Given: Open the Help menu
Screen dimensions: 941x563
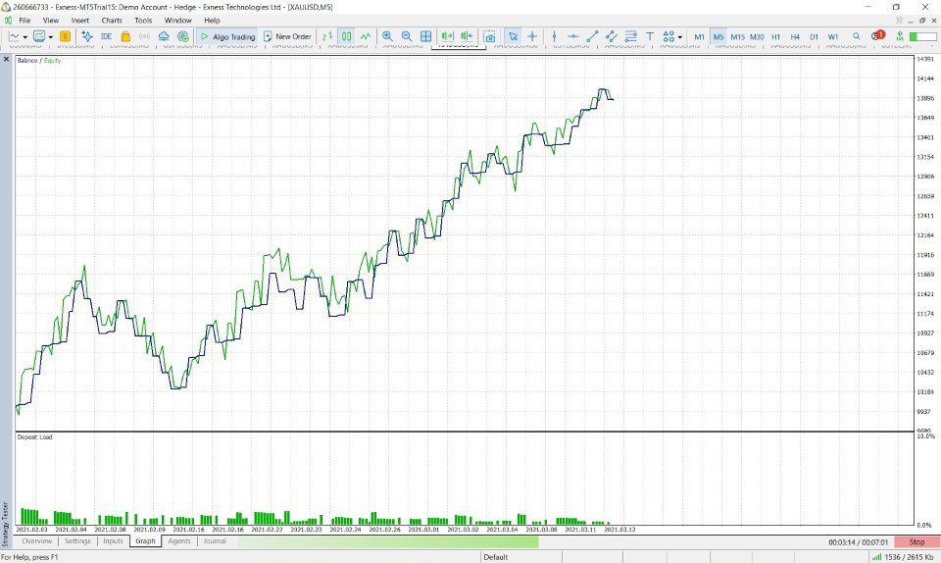Looking at the screenshot, I should point(212,21).
